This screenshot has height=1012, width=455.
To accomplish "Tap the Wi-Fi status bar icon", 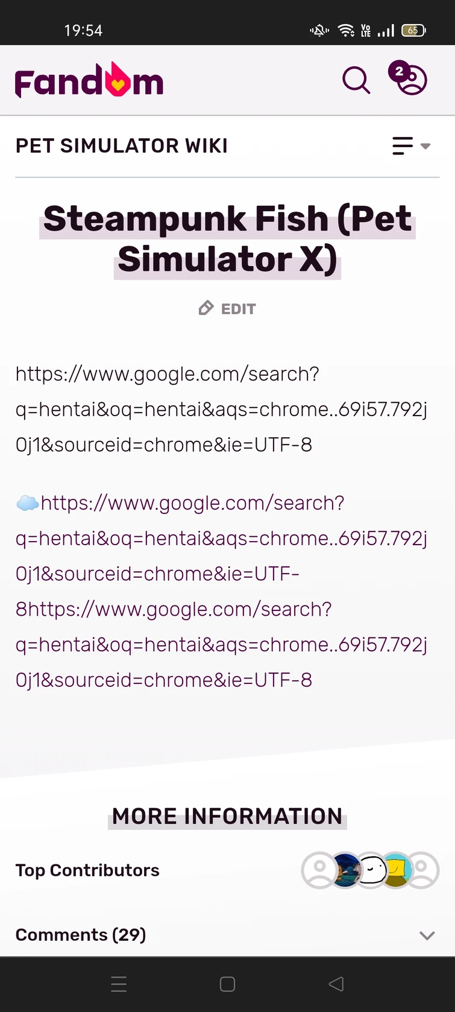I will [346, 30].
